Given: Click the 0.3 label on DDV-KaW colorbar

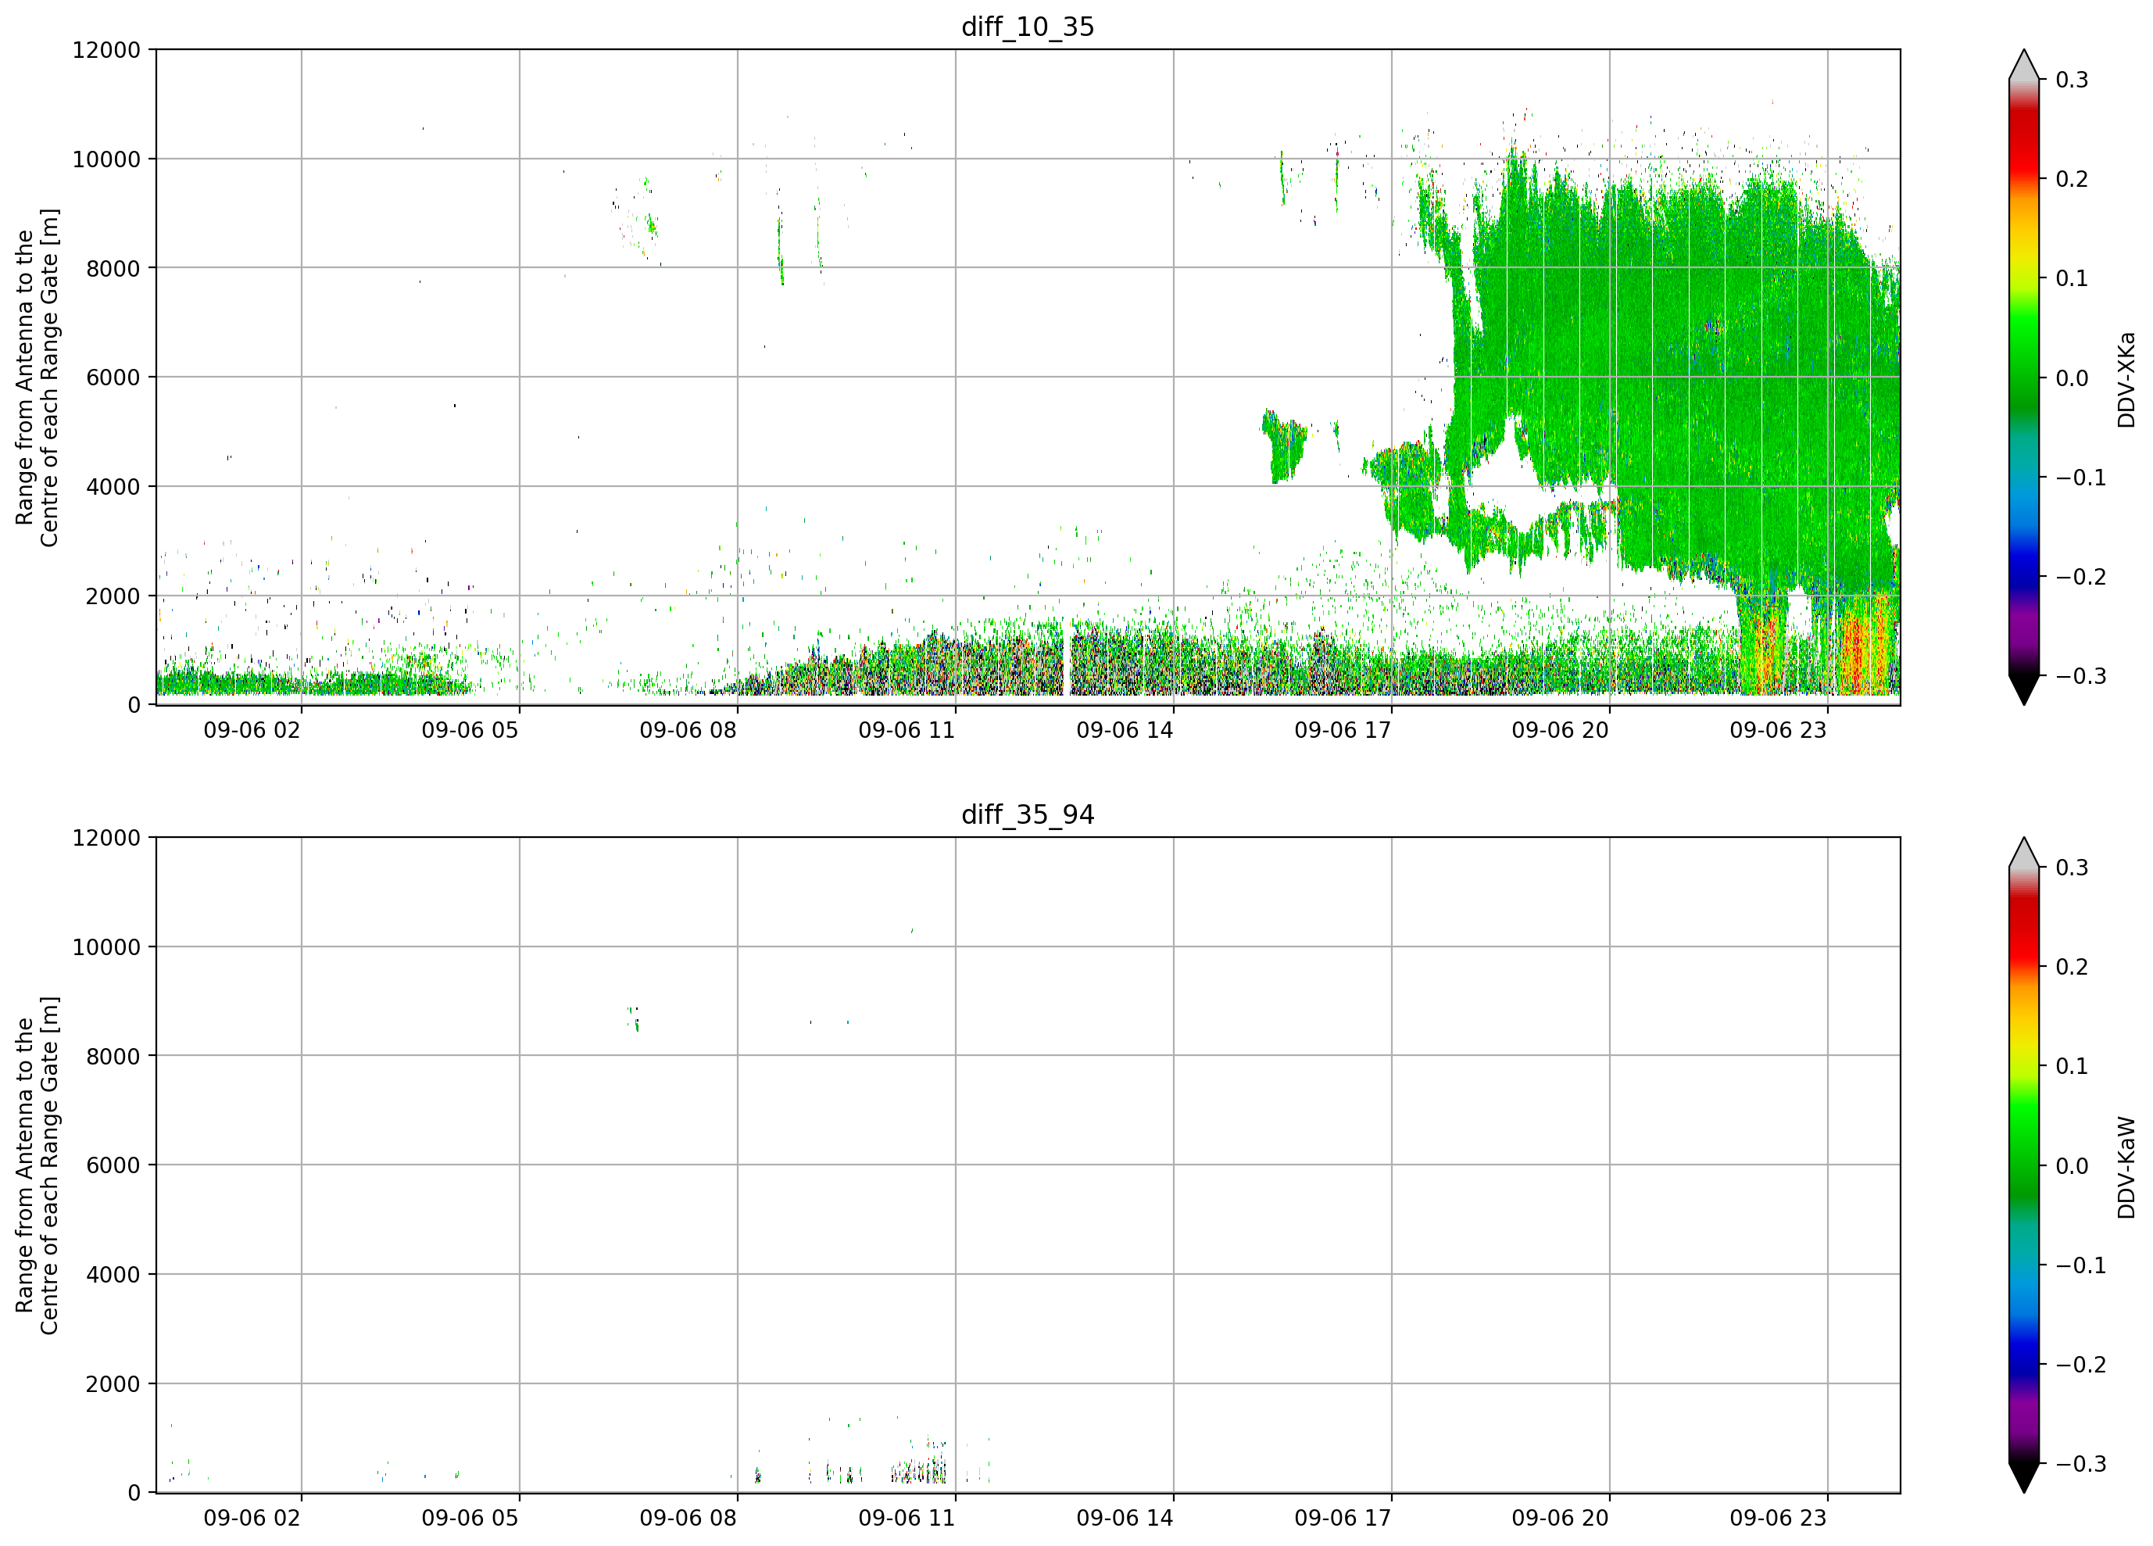Looking at the screenshot, I should (x=2073, y=868).
